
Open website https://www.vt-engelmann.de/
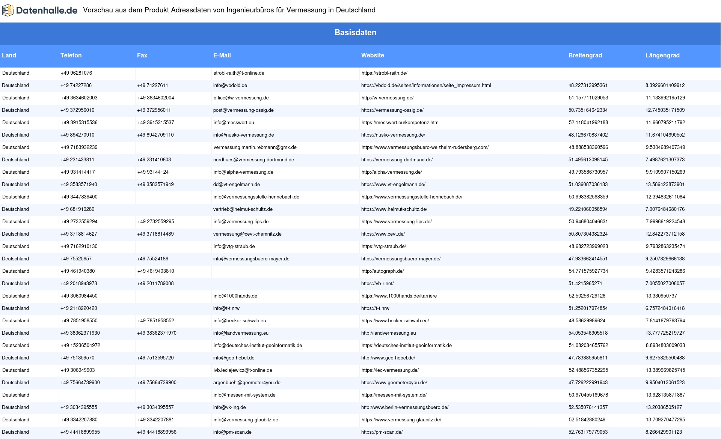(x=393, y=185)
